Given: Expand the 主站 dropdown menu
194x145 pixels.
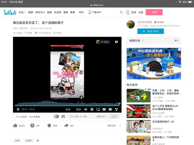Looking at the screenshot, I should point(22,12).
